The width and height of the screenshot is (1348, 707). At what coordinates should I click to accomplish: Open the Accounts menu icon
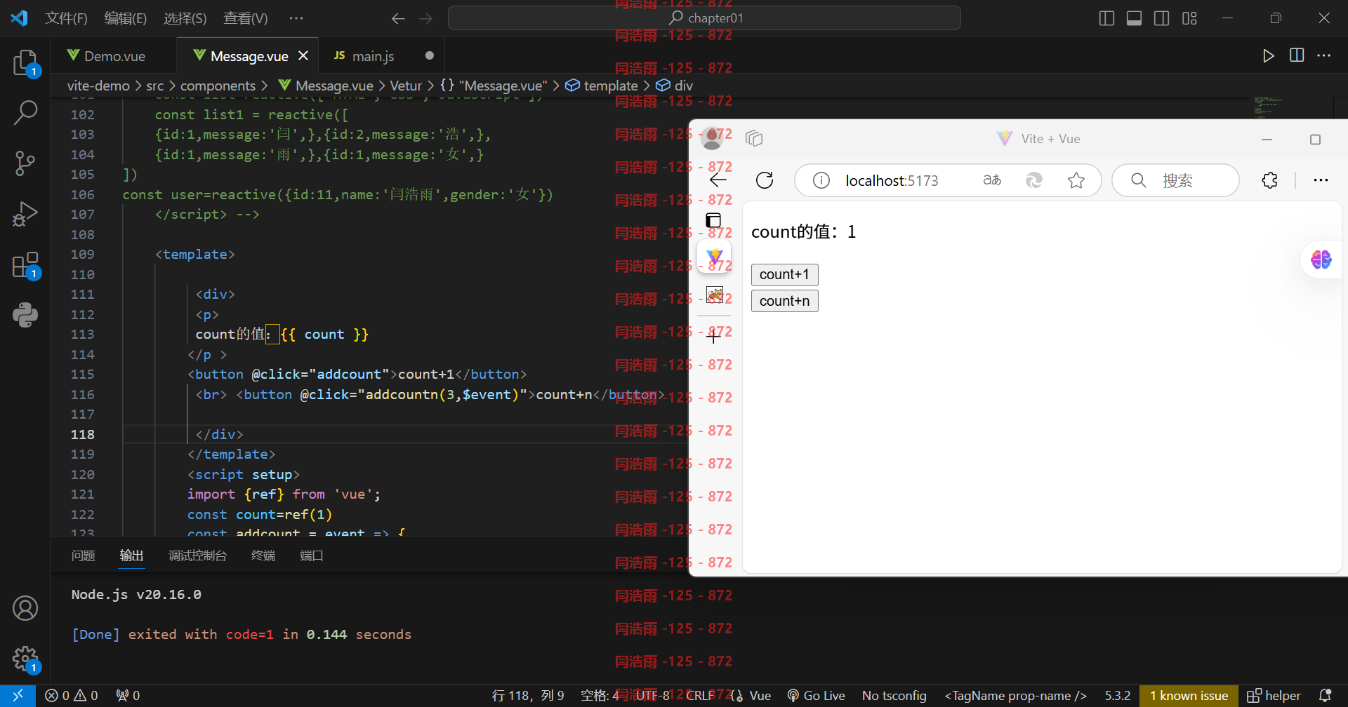pyautogui.click(x=25, y=608)
